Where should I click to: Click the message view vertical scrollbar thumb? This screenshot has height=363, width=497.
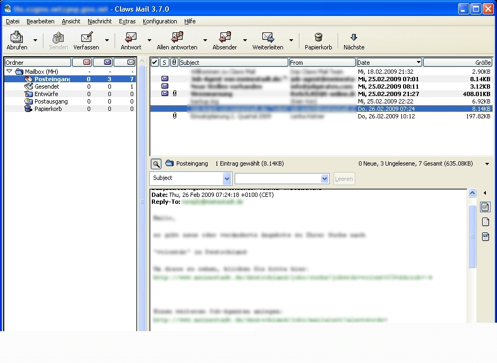click(472, 236)
